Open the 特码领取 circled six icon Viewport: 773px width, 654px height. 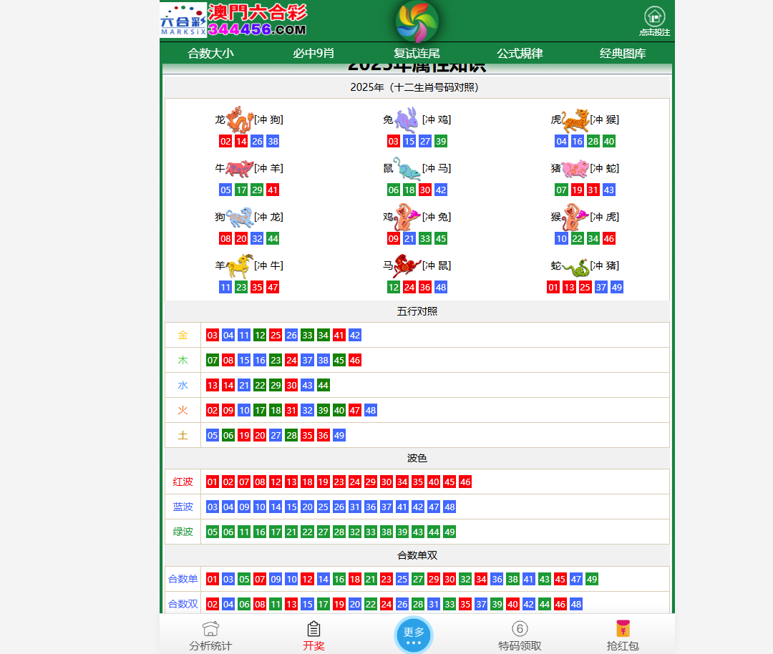pyautogui.click(x=520, y=629)
